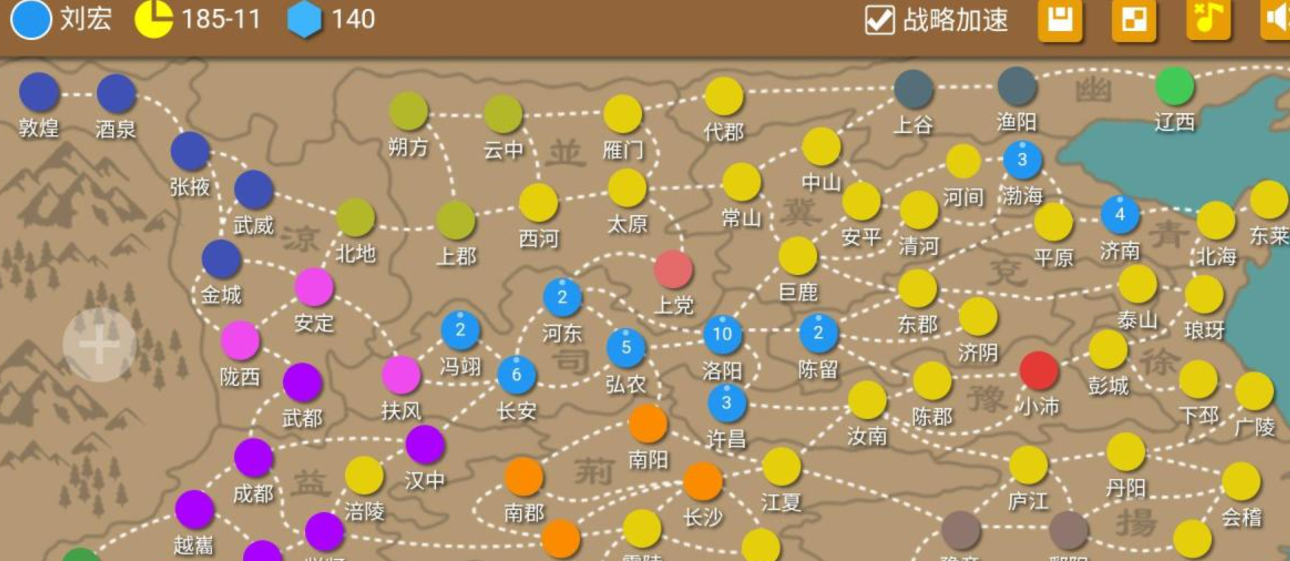Pick the 云中 city node
The height and width of the screenshot is (561, 1290).
(x=503, y=114)
